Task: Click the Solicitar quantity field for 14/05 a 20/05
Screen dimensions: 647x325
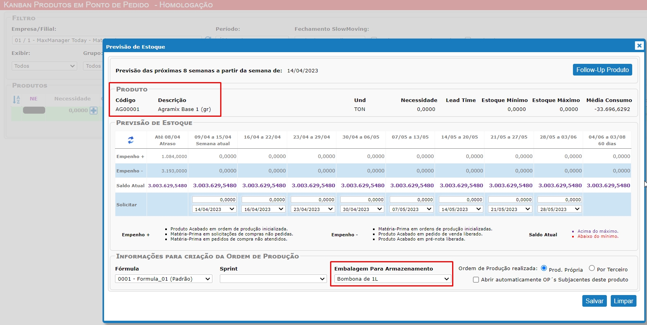Action: pos(461,199)
